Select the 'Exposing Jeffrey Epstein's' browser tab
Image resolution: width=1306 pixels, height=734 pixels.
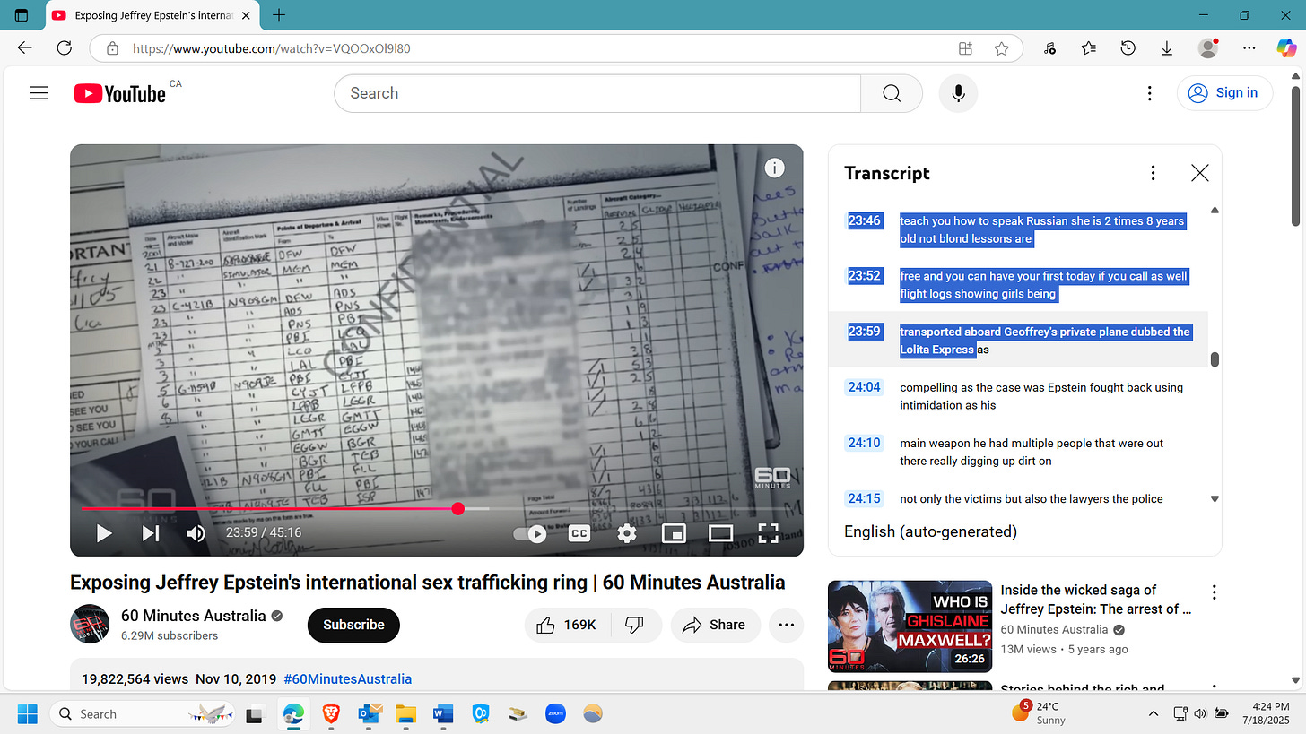pyautogui.click(x=152, y=15)
